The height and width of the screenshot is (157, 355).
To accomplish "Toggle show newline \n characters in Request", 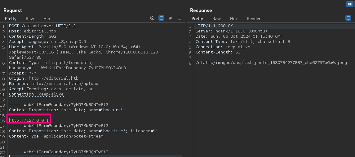I will coord(170,18).
